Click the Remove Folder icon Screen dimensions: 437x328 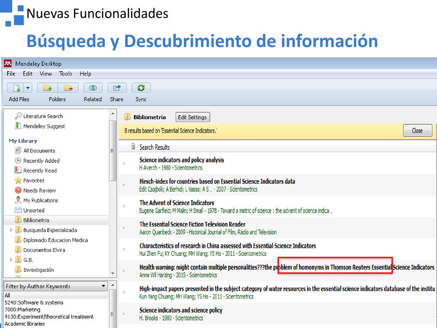(68, 88)
